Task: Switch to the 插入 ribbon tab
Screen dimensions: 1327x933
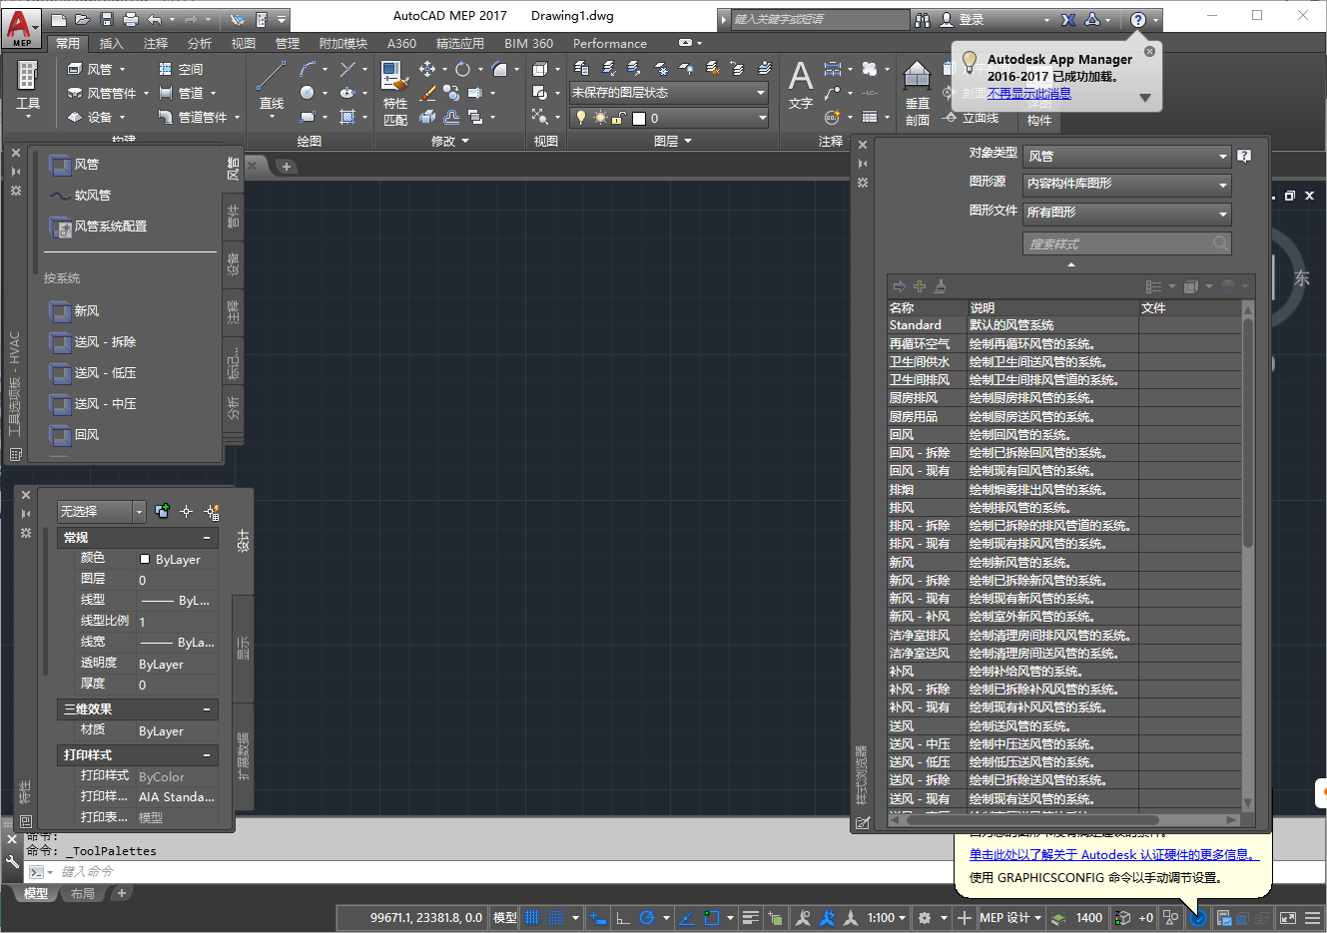Action: pos(113,43)
